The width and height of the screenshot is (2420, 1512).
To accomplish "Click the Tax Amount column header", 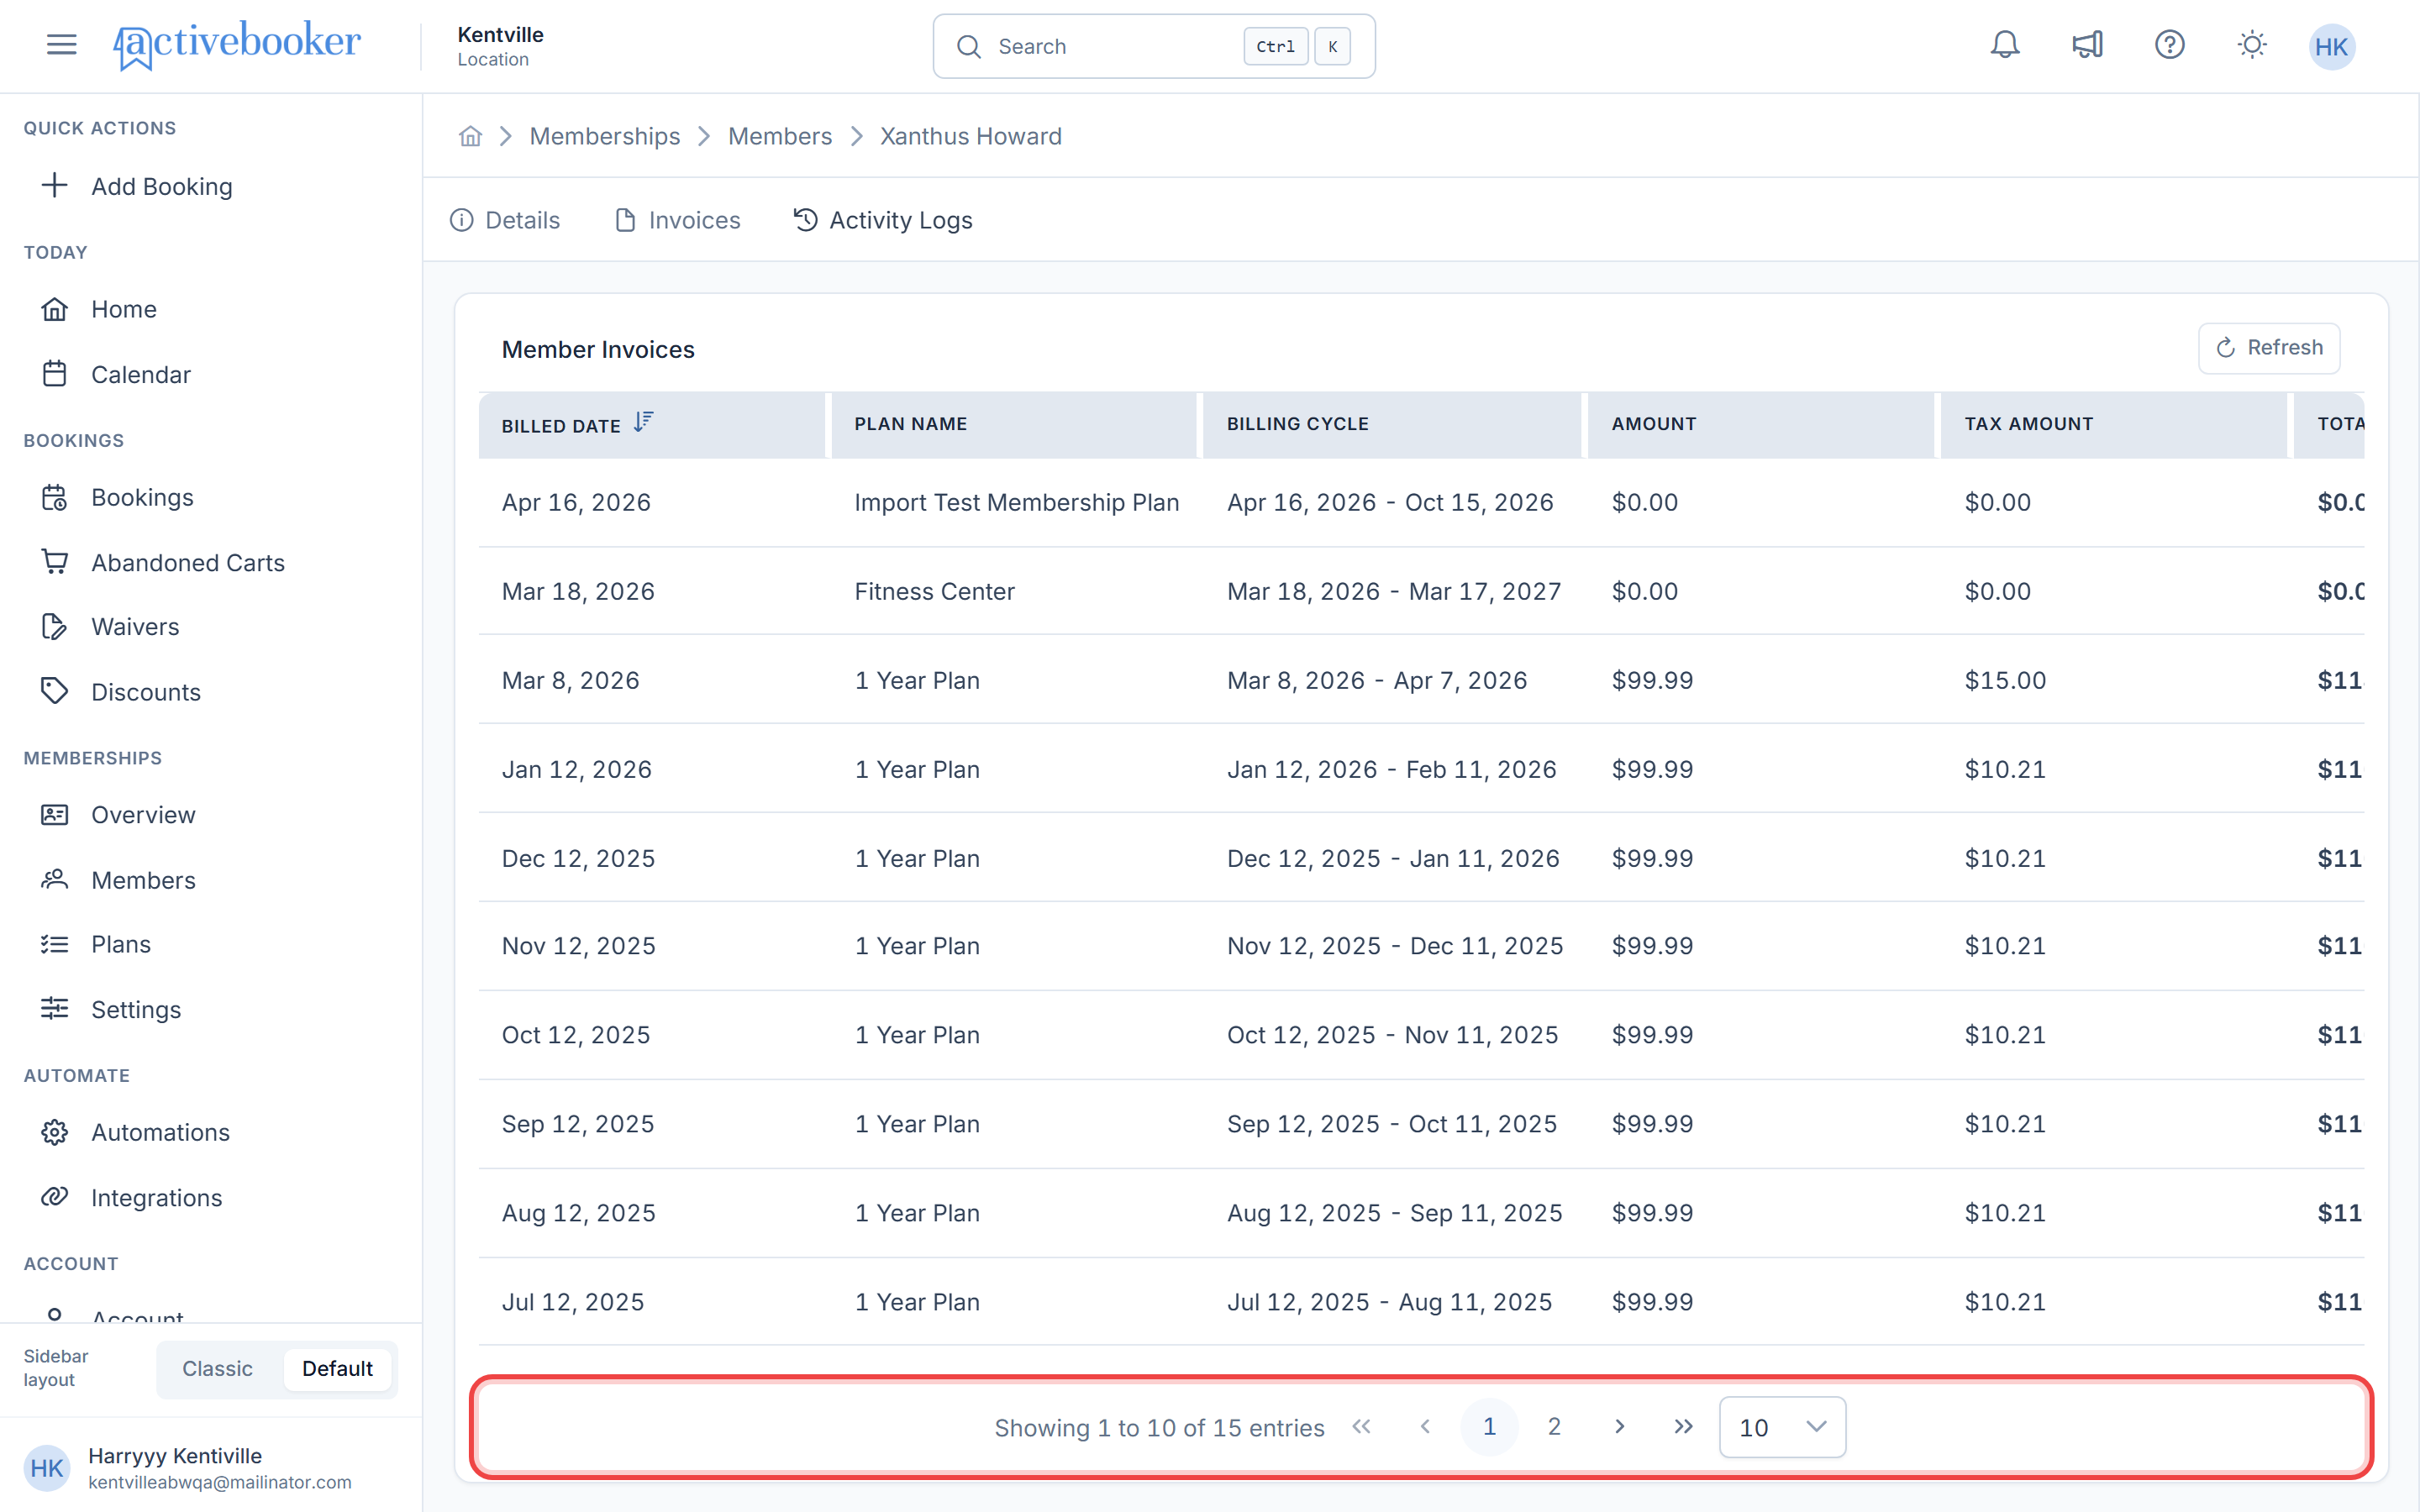I will coord(2114,424).
